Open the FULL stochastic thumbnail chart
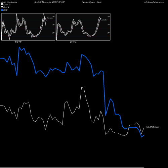Viewport: 168px width, 168px height. pyautogui.click(x=83, y=27)
